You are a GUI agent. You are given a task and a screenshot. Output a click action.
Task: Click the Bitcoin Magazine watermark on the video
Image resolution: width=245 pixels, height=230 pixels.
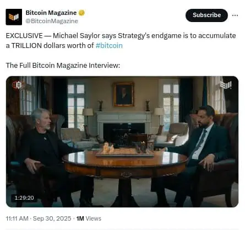tap(226, 85)
